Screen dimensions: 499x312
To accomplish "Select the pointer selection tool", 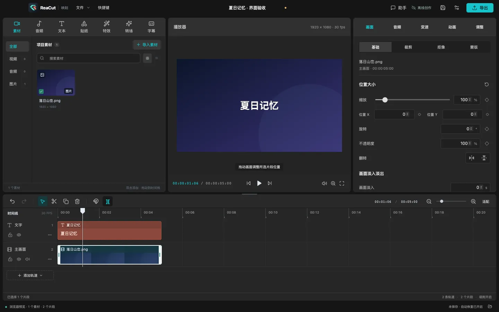I will (43, 201).
